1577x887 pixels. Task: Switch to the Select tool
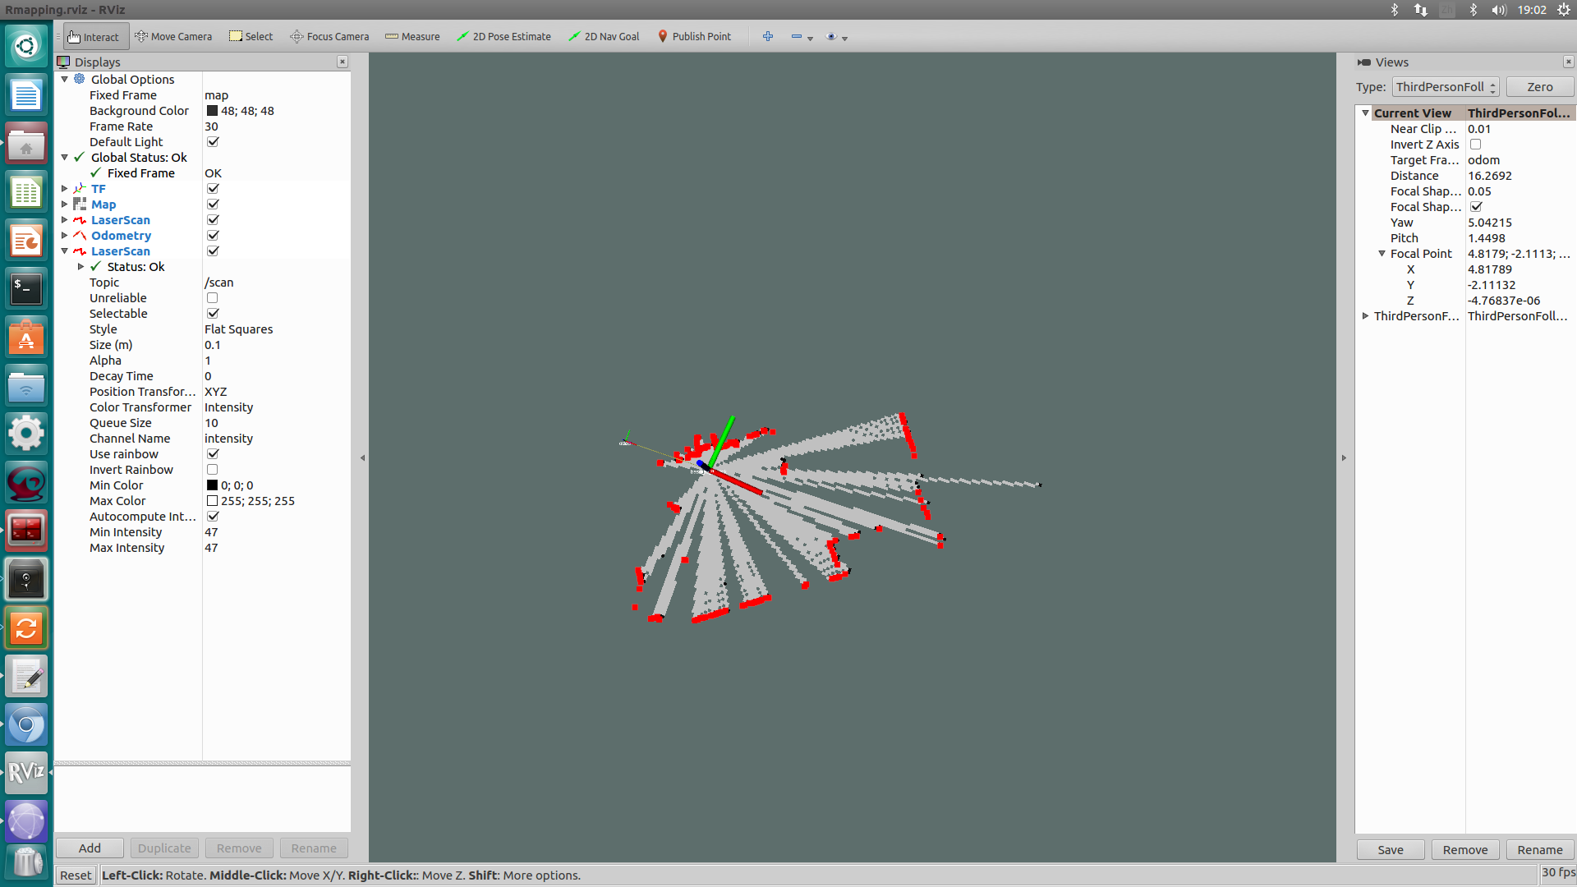coord(251,36)
